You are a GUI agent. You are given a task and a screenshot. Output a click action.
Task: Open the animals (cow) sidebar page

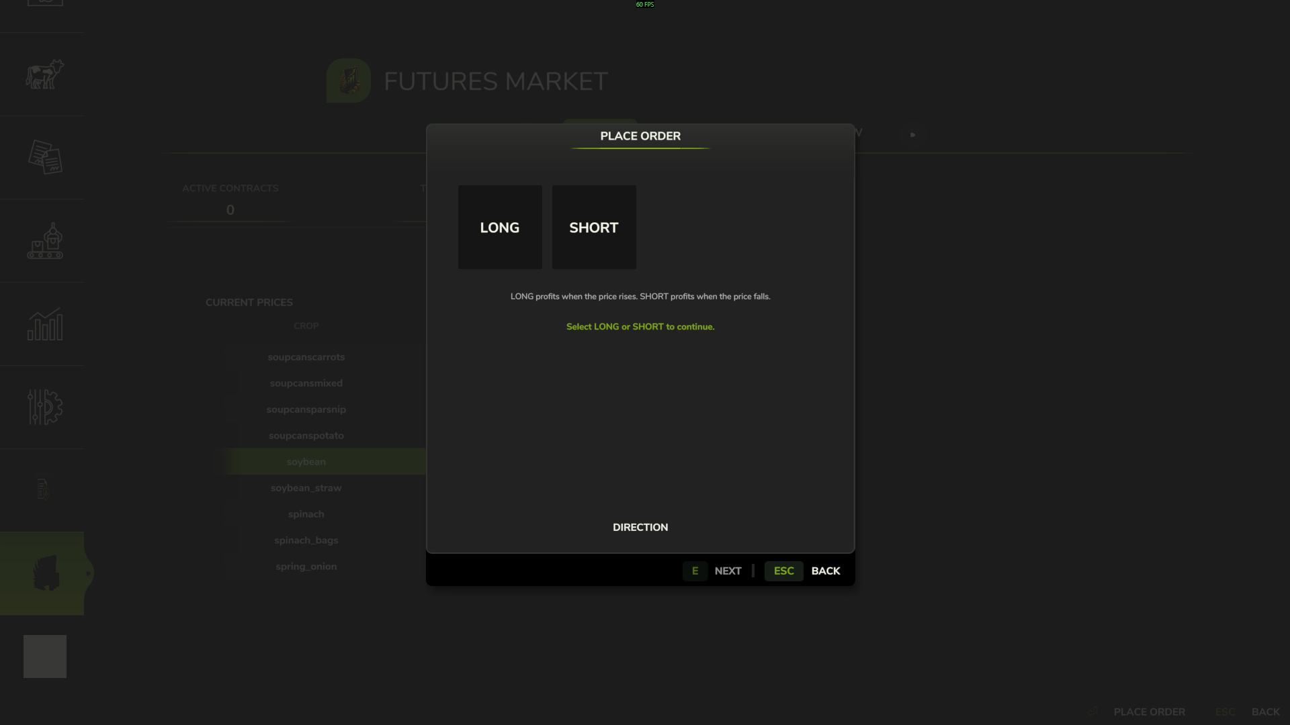coord(44,74)
